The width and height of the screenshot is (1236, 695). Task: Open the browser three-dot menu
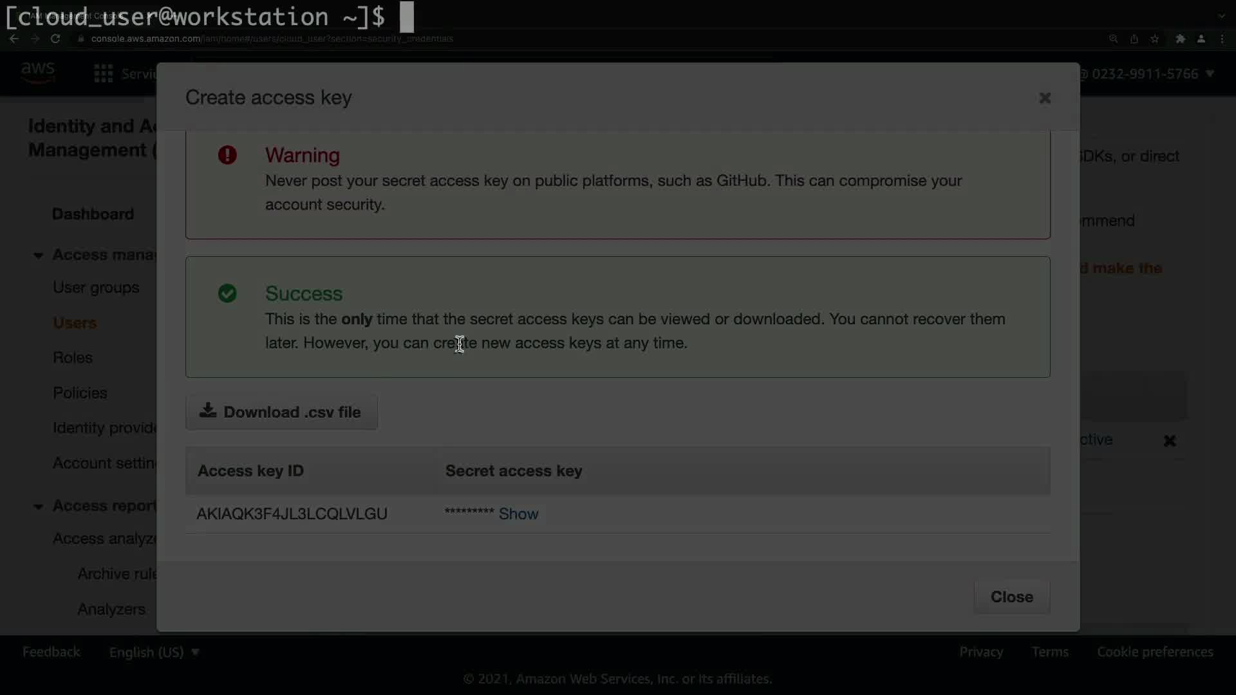coord(1222,39)
